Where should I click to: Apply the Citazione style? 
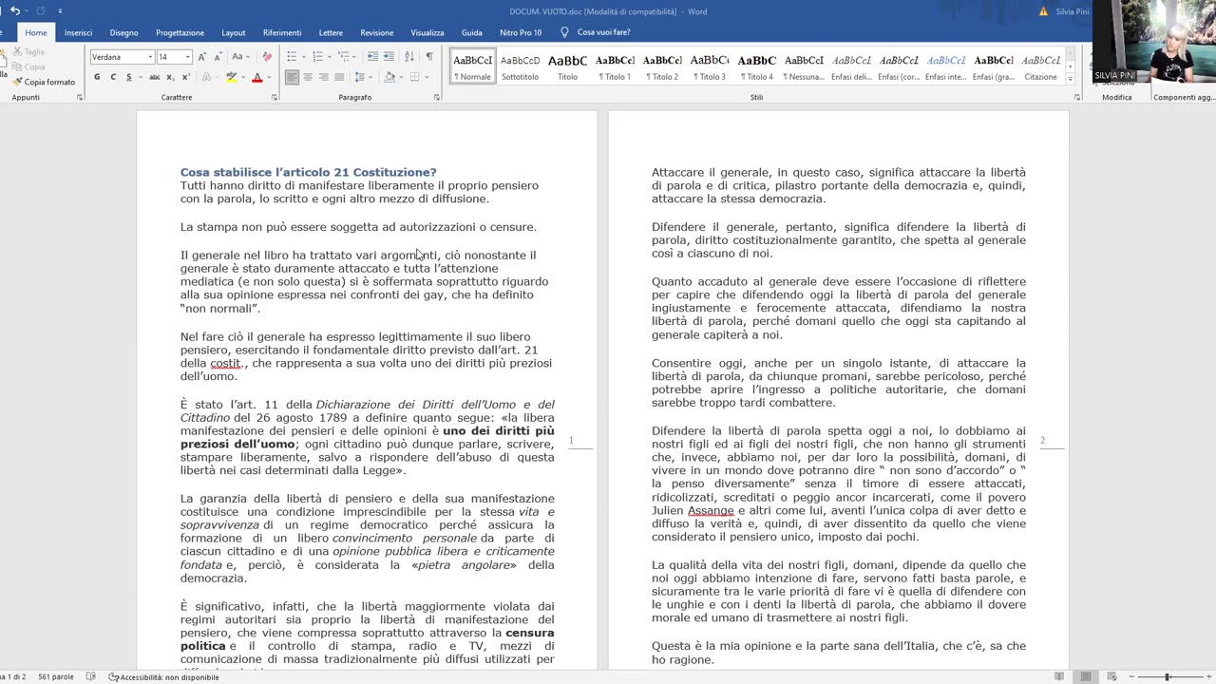[1040, 66]
